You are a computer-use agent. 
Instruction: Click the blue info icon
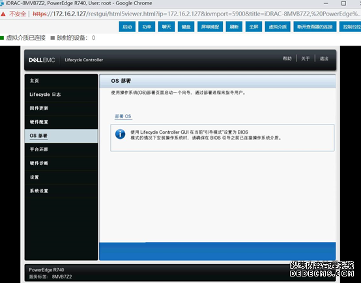point(120,134)
